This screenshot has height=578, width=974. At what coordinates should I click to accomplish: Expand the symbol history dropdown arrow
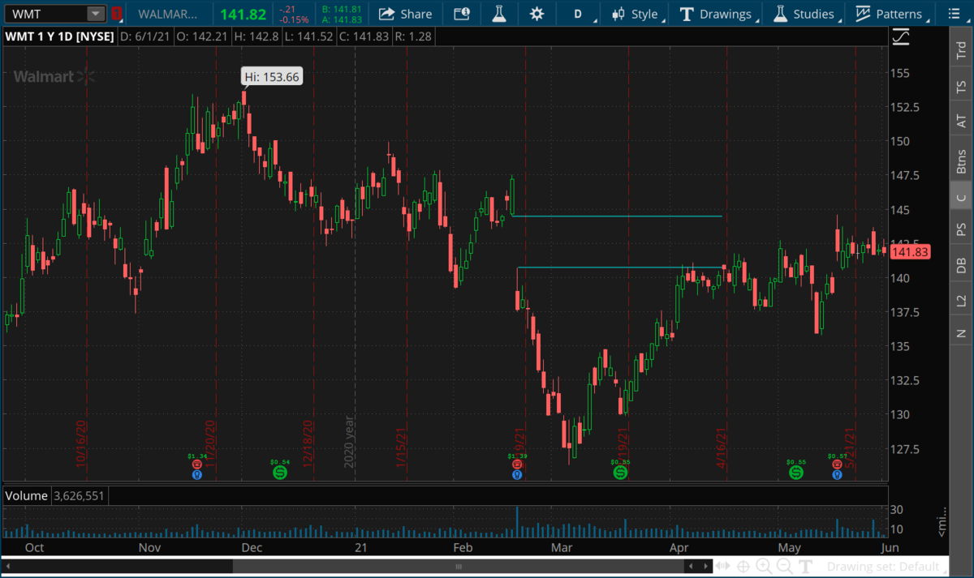click(96, 14)
